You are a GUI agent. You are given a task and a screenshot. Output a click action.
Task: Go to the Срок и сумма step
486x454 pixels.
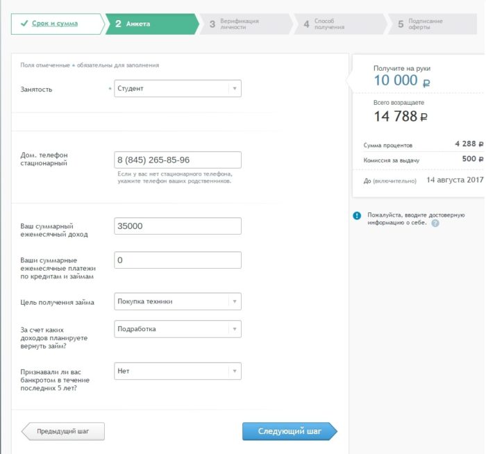pos(54,24)
